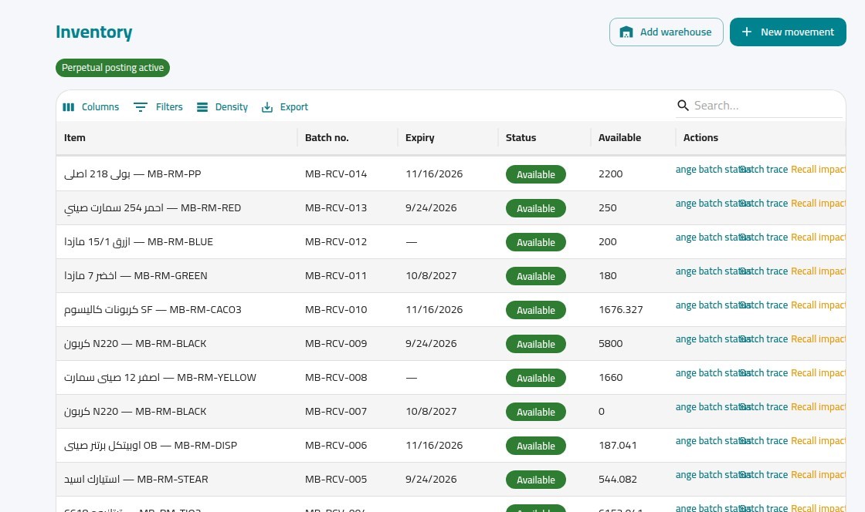Screen dimensions: 865x512
Task: Open Recall impact for MB-RCV-013
Action: pyautogui.click(x=818, y=203)
